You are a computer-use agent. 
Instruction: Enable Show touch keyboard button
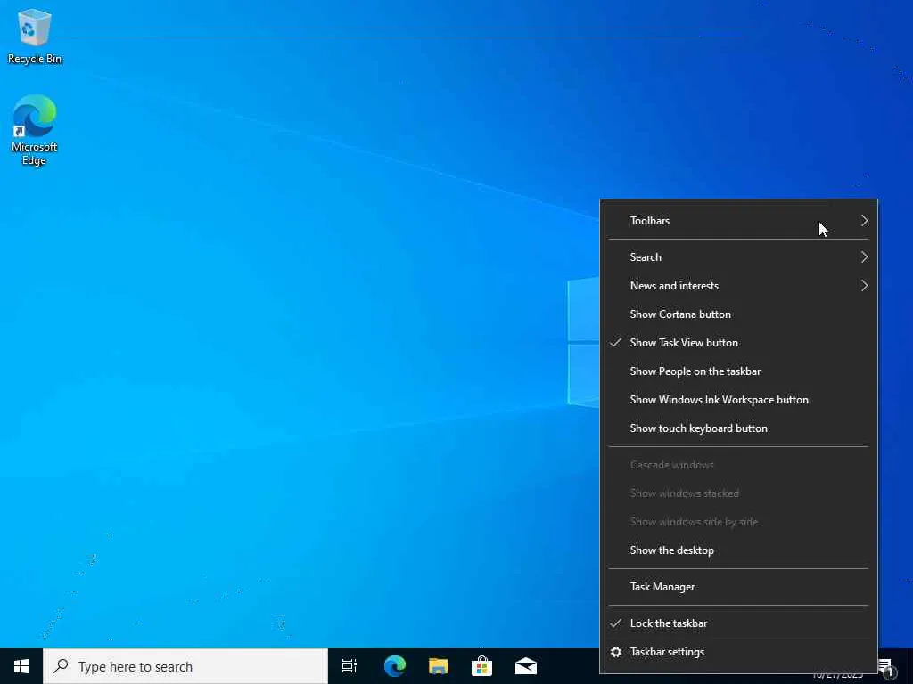click(738, 428)
